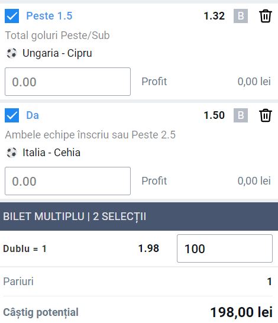This screenshot has width=278, height=323.
Task: Focus the stake field for Ungaria - Cipru
Action: (67, 82)
